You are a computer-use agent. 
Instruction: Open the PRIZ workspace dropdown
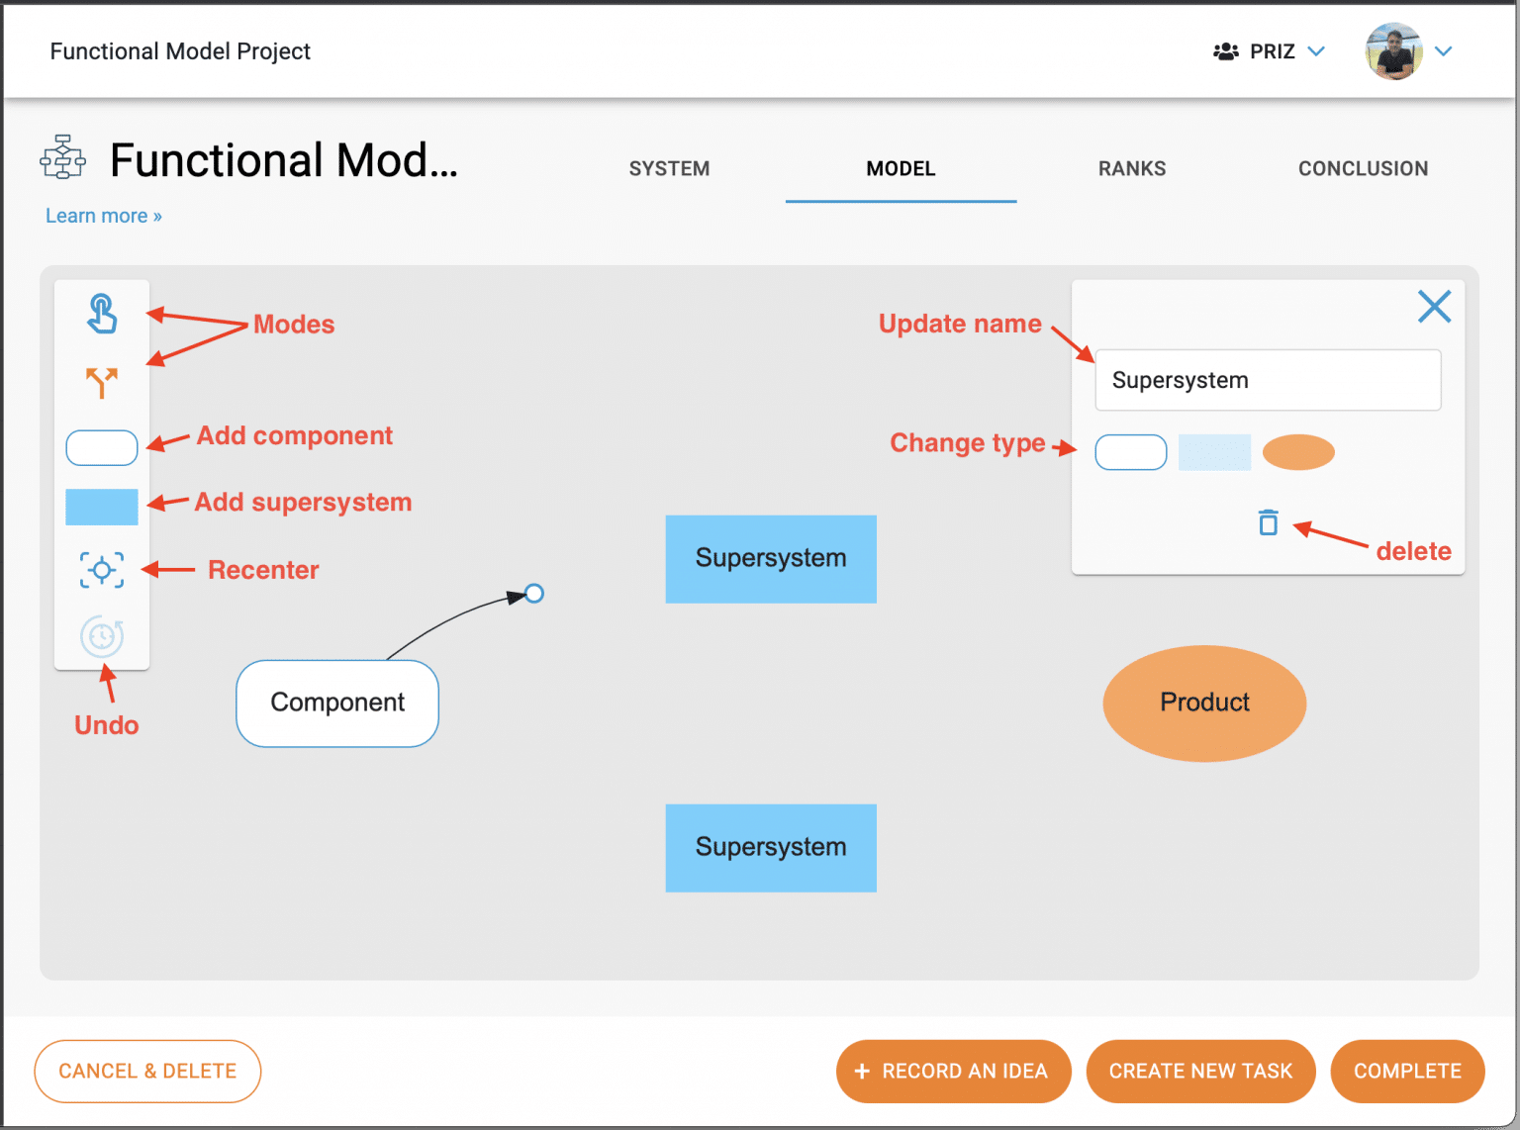click(1316, 50)
